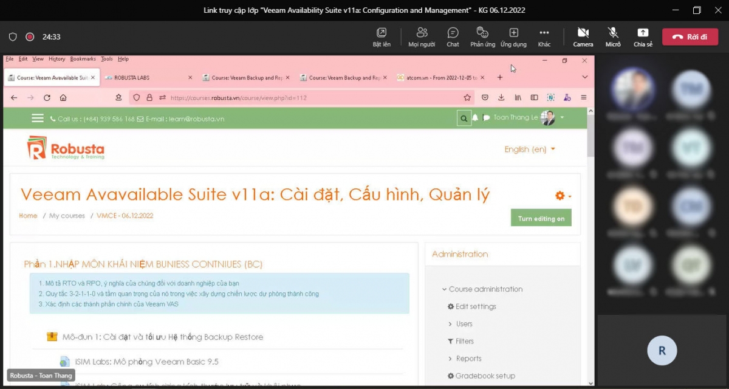Click My courses breadcrumb
Viewport: 729px width, 389px height.
(x=67, y=216)
